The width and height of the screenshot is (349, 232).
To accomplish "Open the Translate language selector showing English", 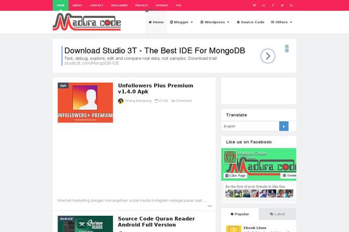I will [x=250, y=126].
